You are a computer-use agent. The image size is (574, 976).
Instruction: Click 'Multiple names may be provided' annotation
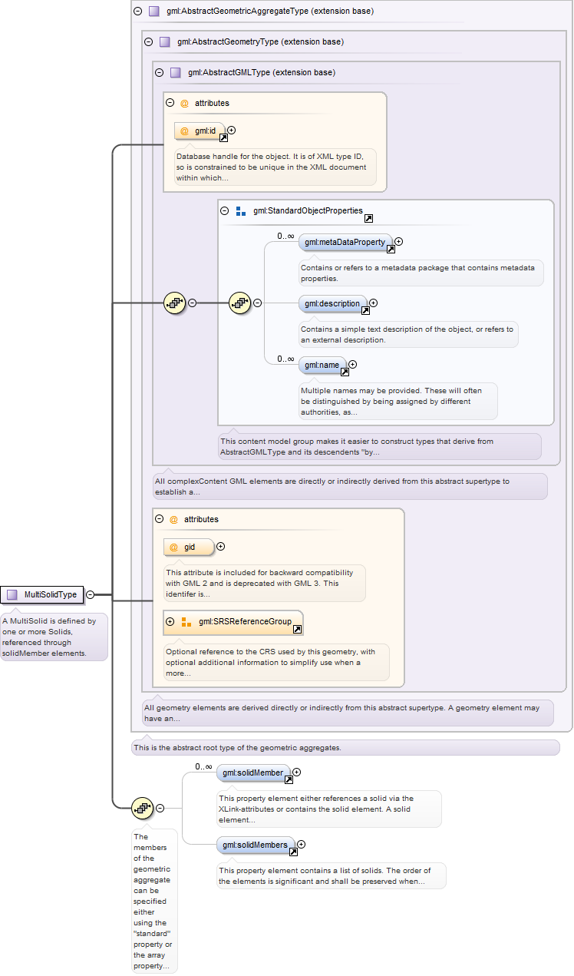tap(398, 401)
